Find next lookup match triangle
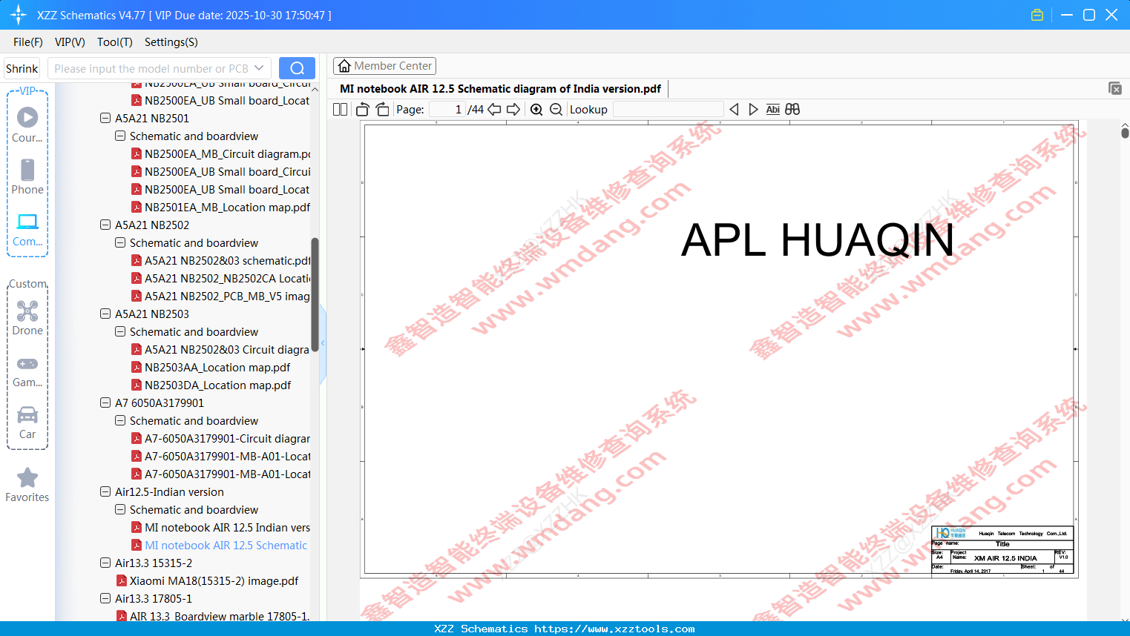This screenshot has height=636, width=1130. 753,110
